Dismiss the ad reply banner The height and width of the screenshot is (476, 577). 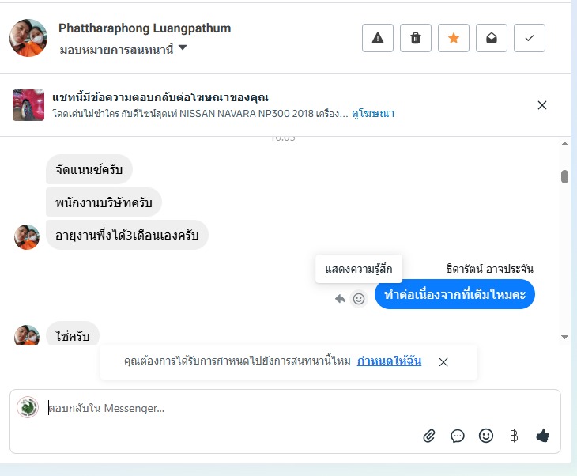click(x=542, y=105)
